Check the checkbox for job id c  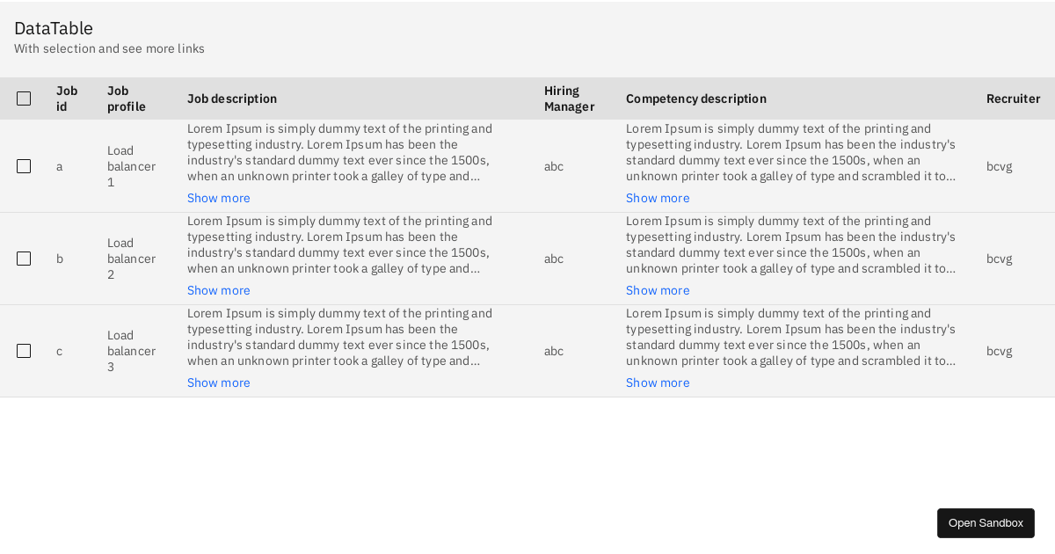24,351
